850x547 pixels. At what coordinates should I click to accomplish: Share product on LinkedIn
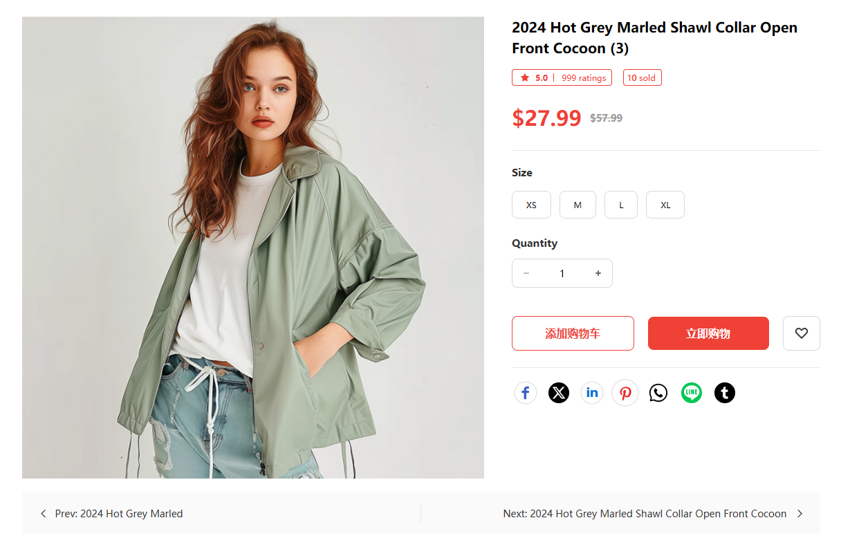point(592,393)
